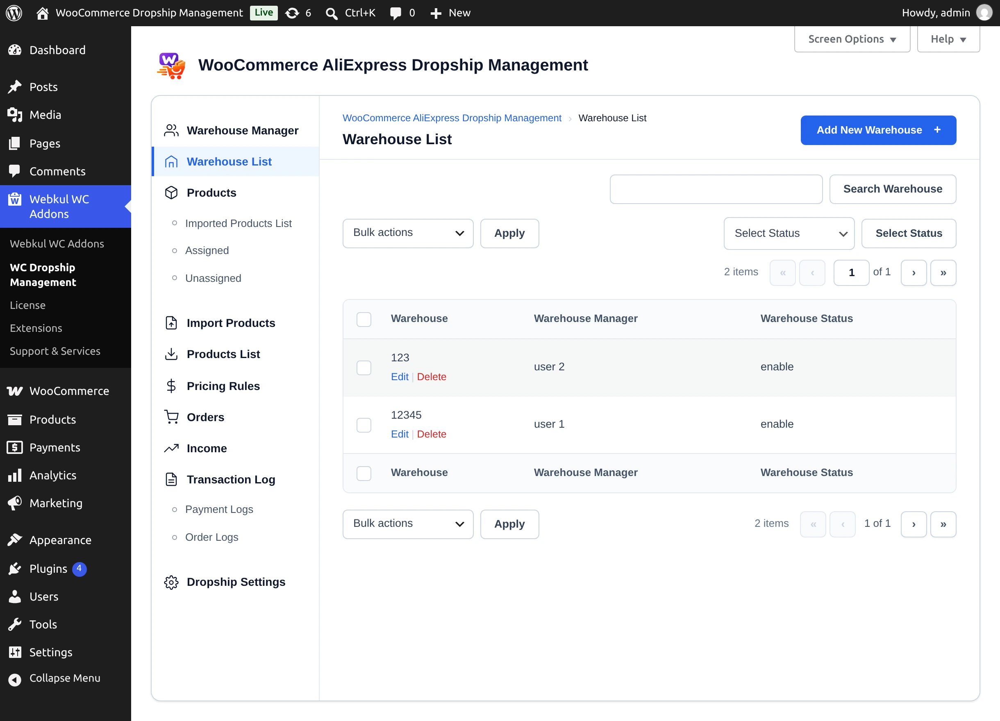Open the Assigned products submenu

pyautogui.click(x=207, y=250)
